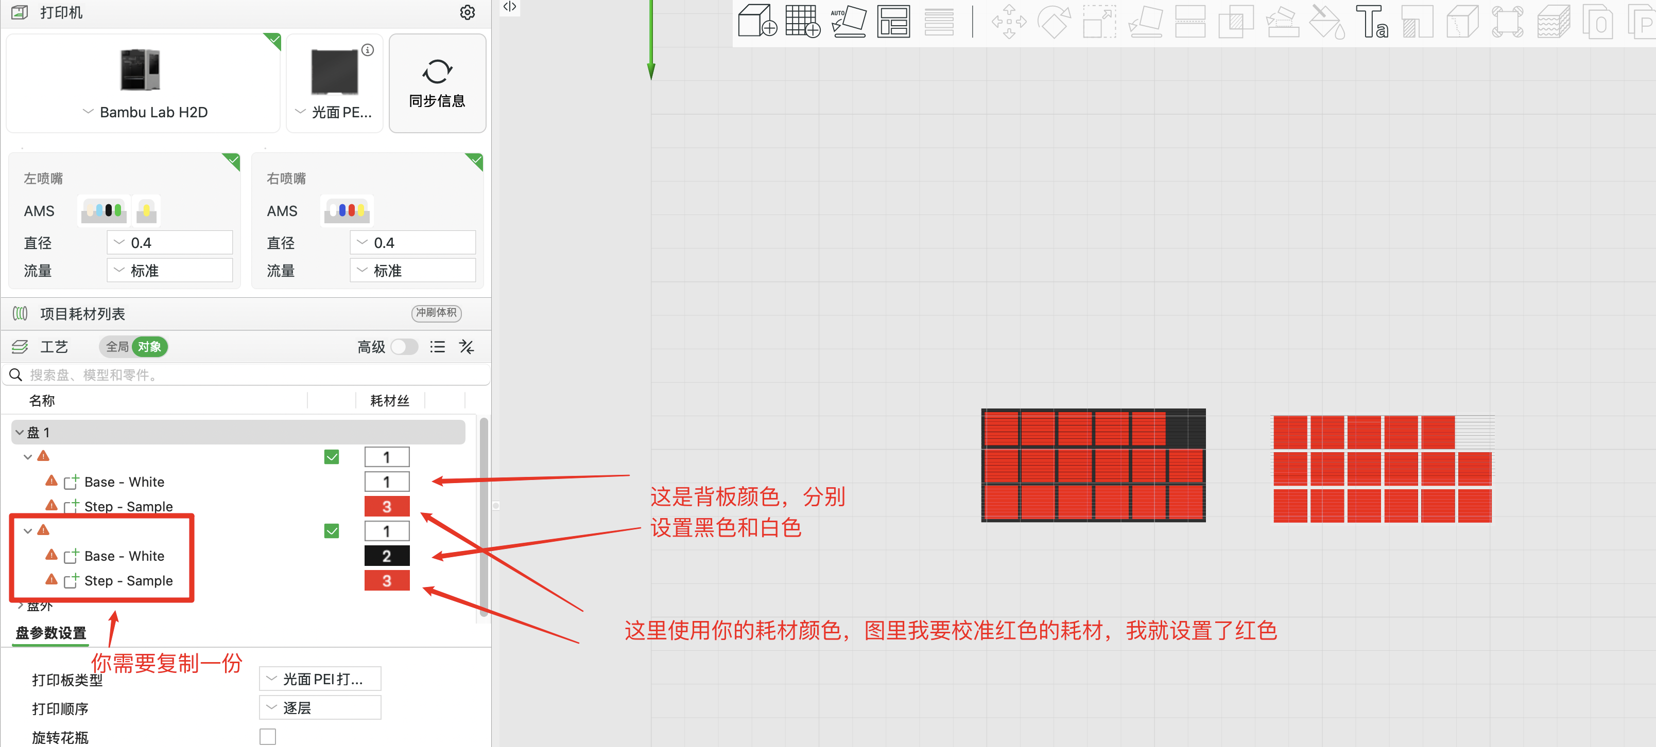Run Auto orient from the toolbar

(848, 21)
